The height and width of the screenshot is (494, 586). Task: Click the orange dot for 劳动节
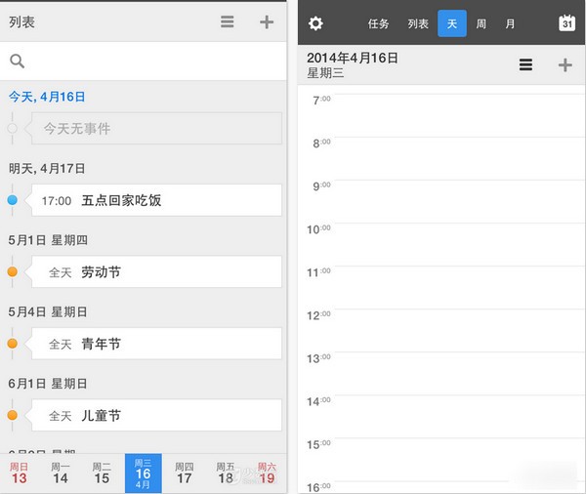[13, 271]
